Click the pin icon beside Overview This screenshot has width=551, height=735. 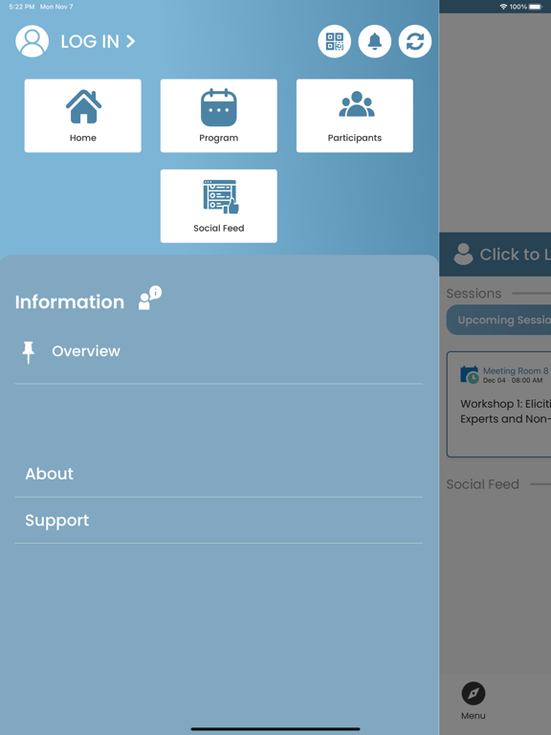point(29,352)
